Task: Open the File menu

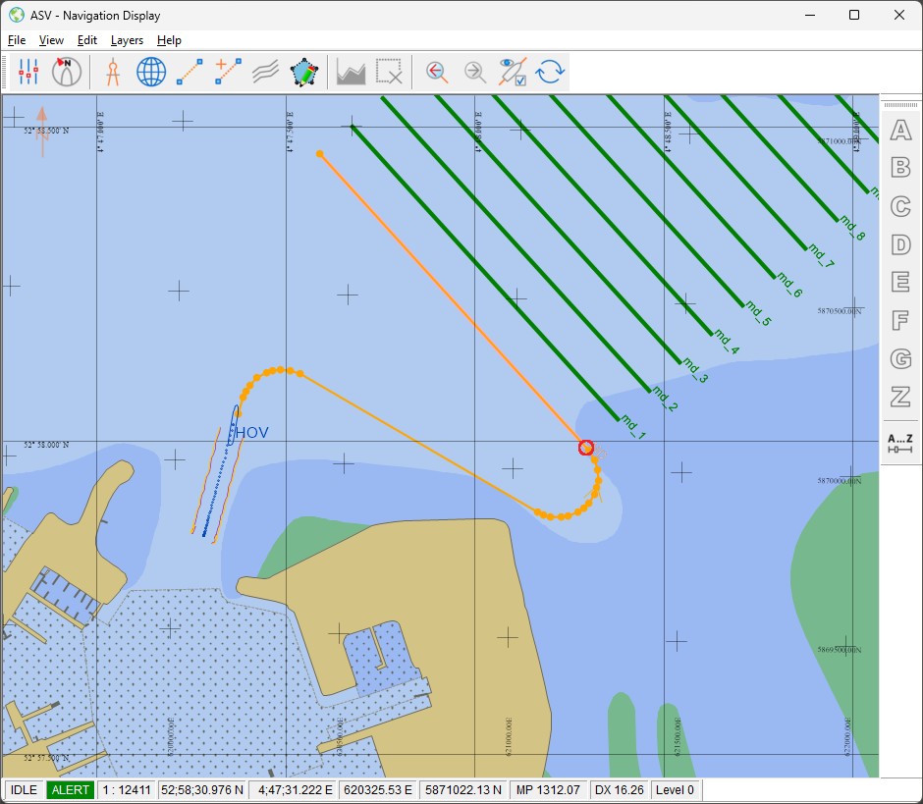Action: coord(17,40)
